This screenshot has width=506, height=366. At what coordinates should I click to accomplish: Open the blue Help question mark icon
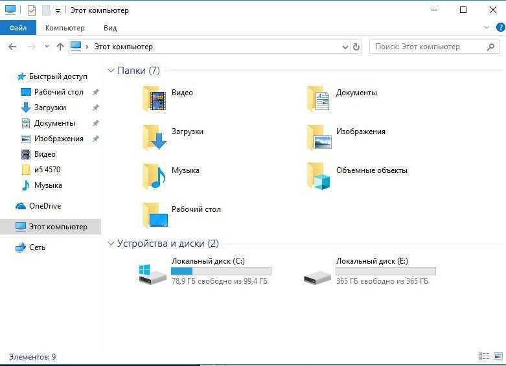501,27
